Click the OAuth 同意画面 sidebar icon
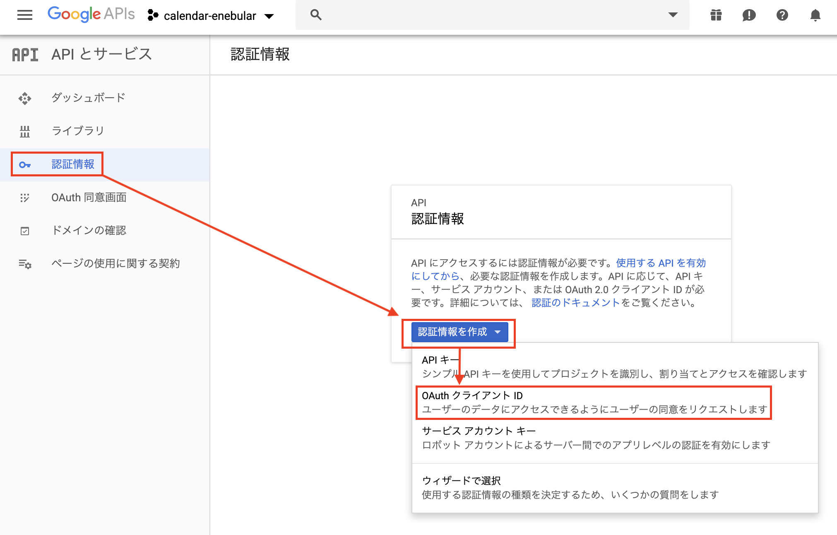837x535 pixels. (x=25, y=198)
